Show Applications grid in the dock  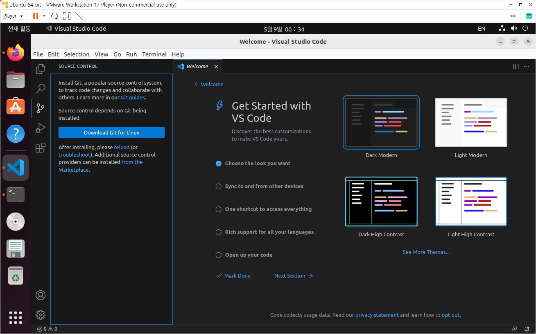click(x=16, y=318)
